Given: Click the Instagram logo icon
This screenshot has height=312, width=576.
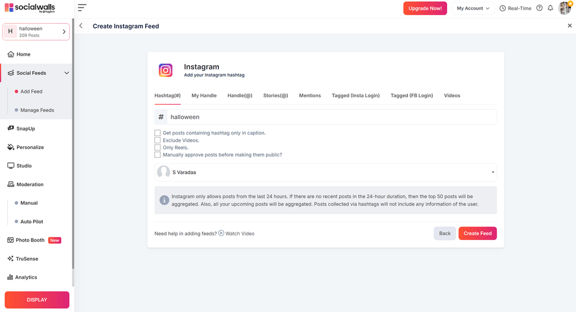Looking at the screenshot, I should [x=165, y=70].
